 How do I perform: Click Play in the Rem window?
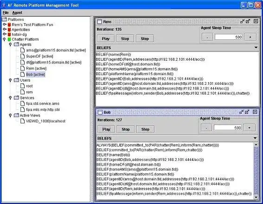(106, 38)
